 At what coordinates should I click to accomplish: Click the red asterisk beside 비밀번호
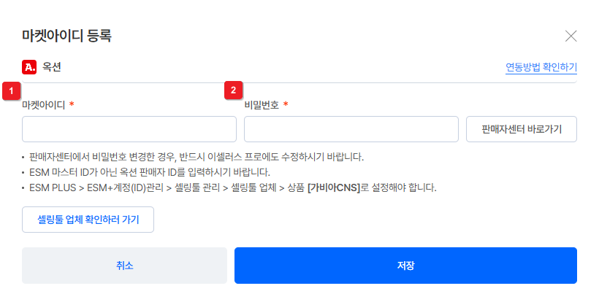(286, 104)
